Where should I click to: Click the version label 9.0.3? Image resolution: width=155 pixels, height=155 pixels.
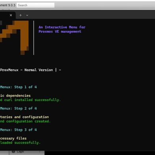point(11,5)
